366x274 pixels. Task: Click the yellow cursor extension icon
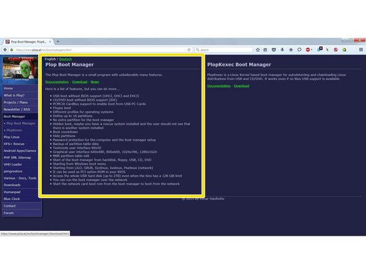(x=327, y=49)
